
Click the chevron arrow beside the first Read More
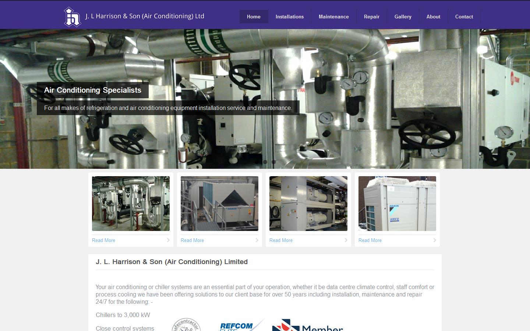point(169,240)
